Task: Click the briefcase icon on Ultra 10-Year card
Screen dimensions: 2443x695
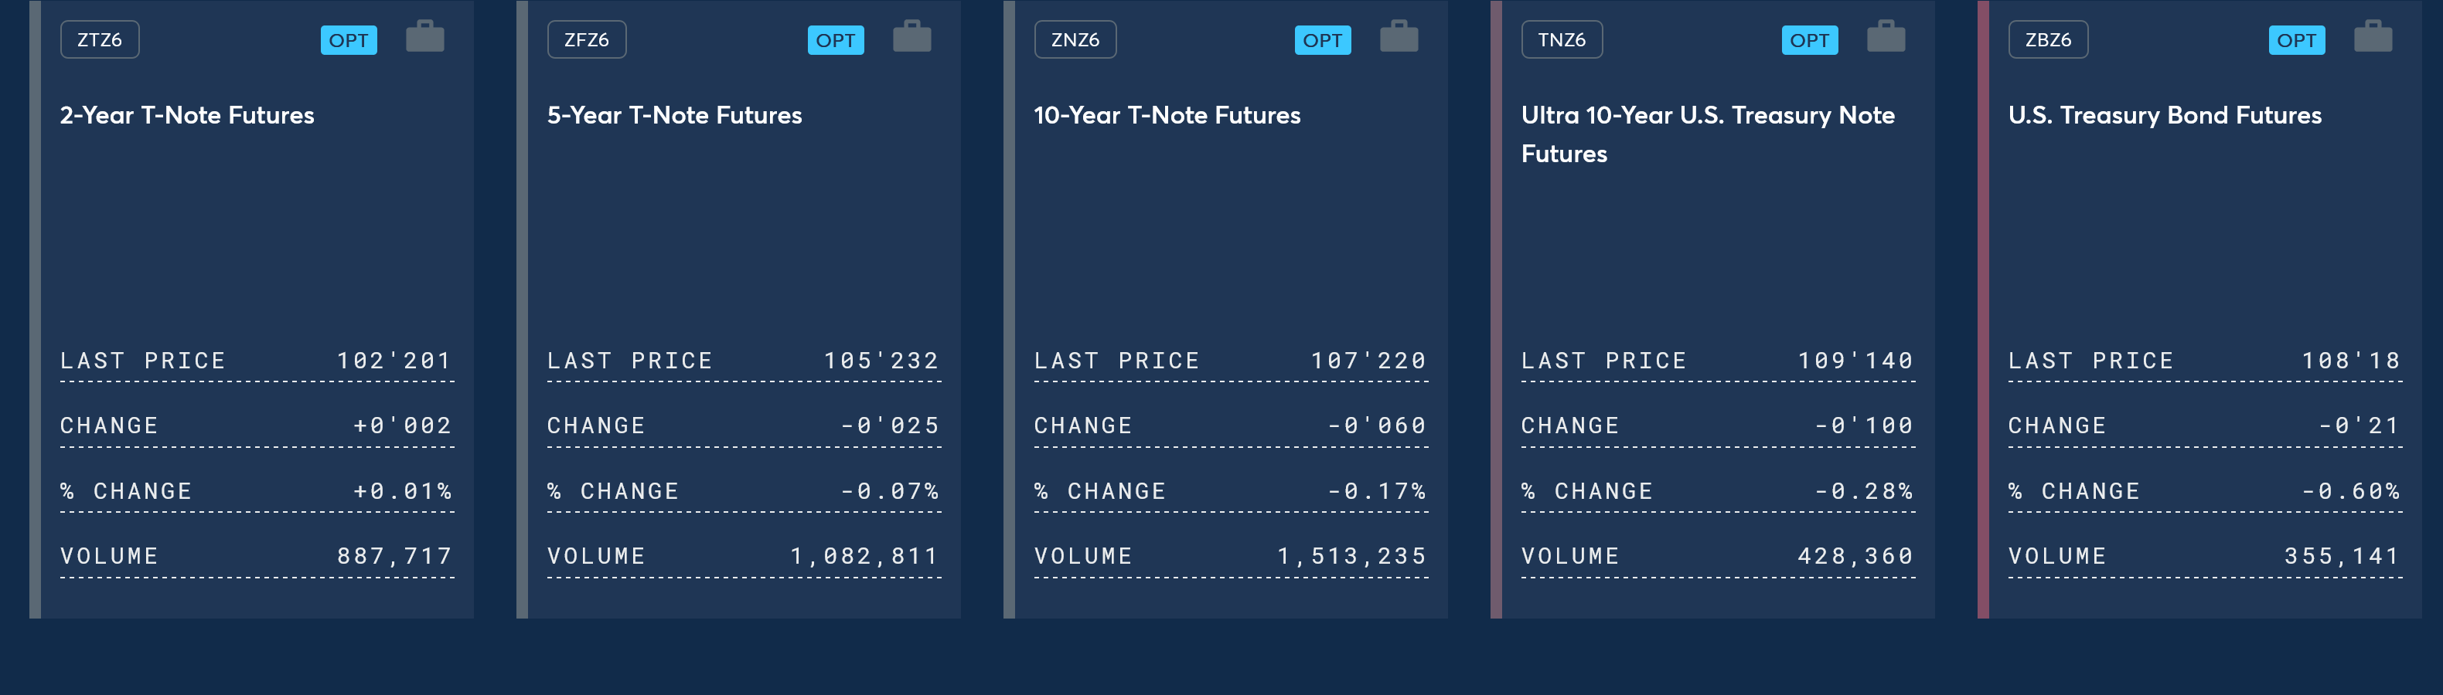Action: pyautogui.click(x=1886, y=37)
